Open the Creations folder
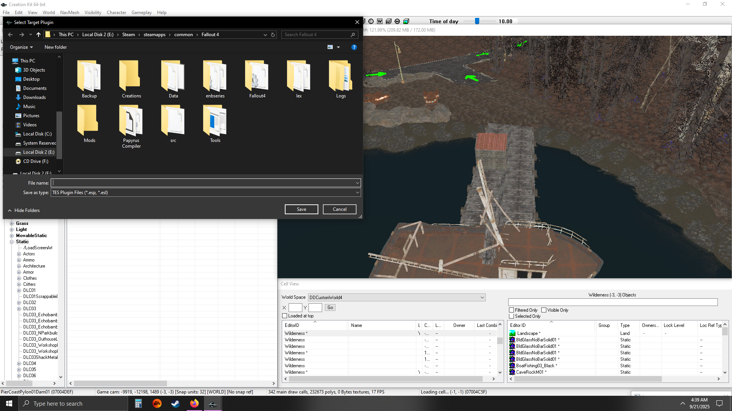Screen dimensions: 732x411 [x=131, y=80]
